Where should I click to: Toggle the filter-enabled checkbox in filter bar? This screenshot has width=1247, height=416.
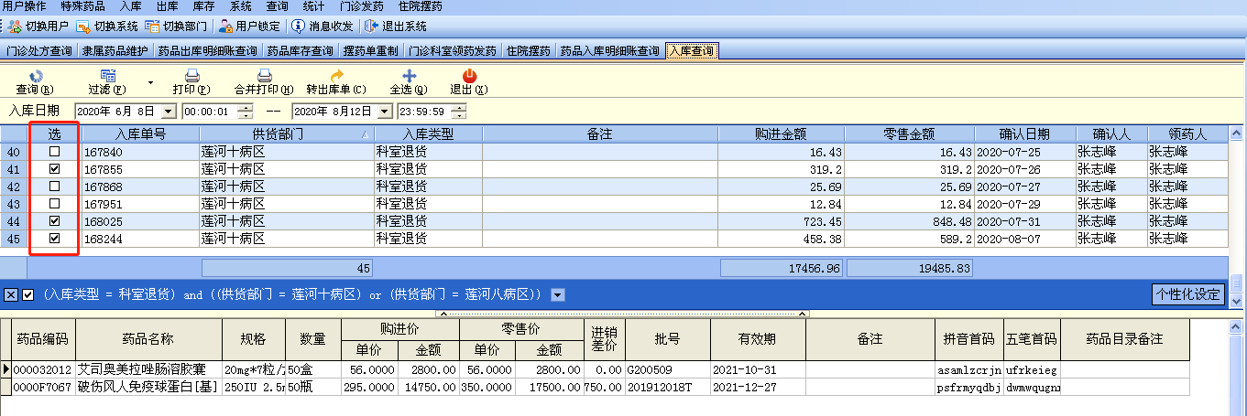point(27,294)
